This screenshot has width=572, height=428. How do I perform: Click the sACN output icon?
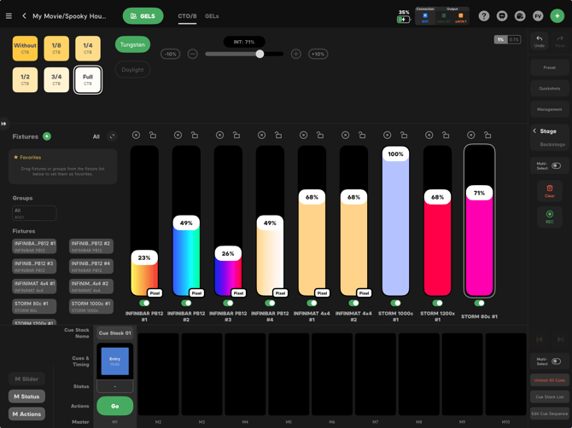pyautogui.click(x=460, y=17)
